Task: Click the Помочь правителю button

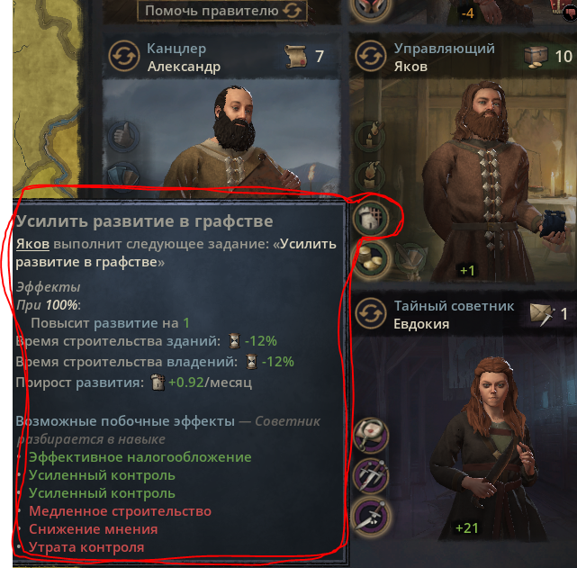Action: (222, 11)
